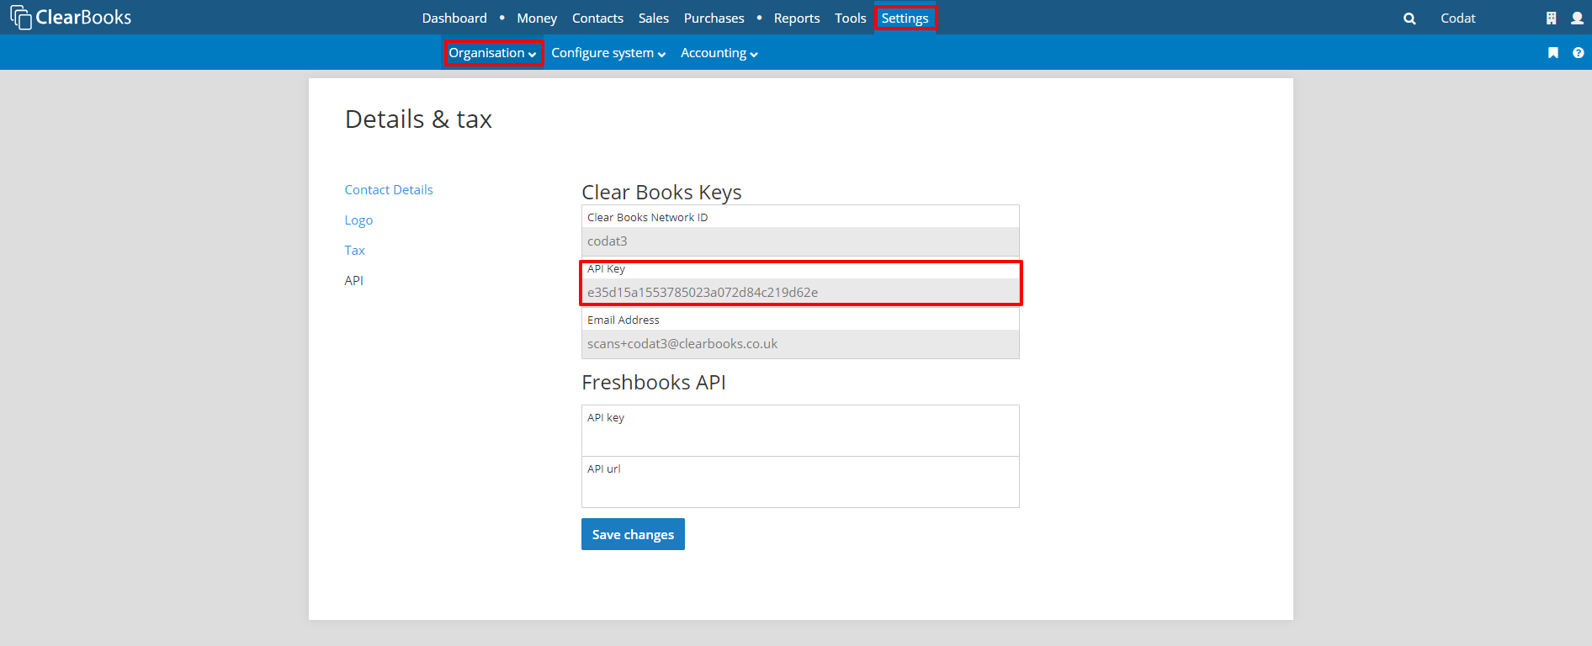
Task: Open the user profile icon
Action: coord(1577,18)
